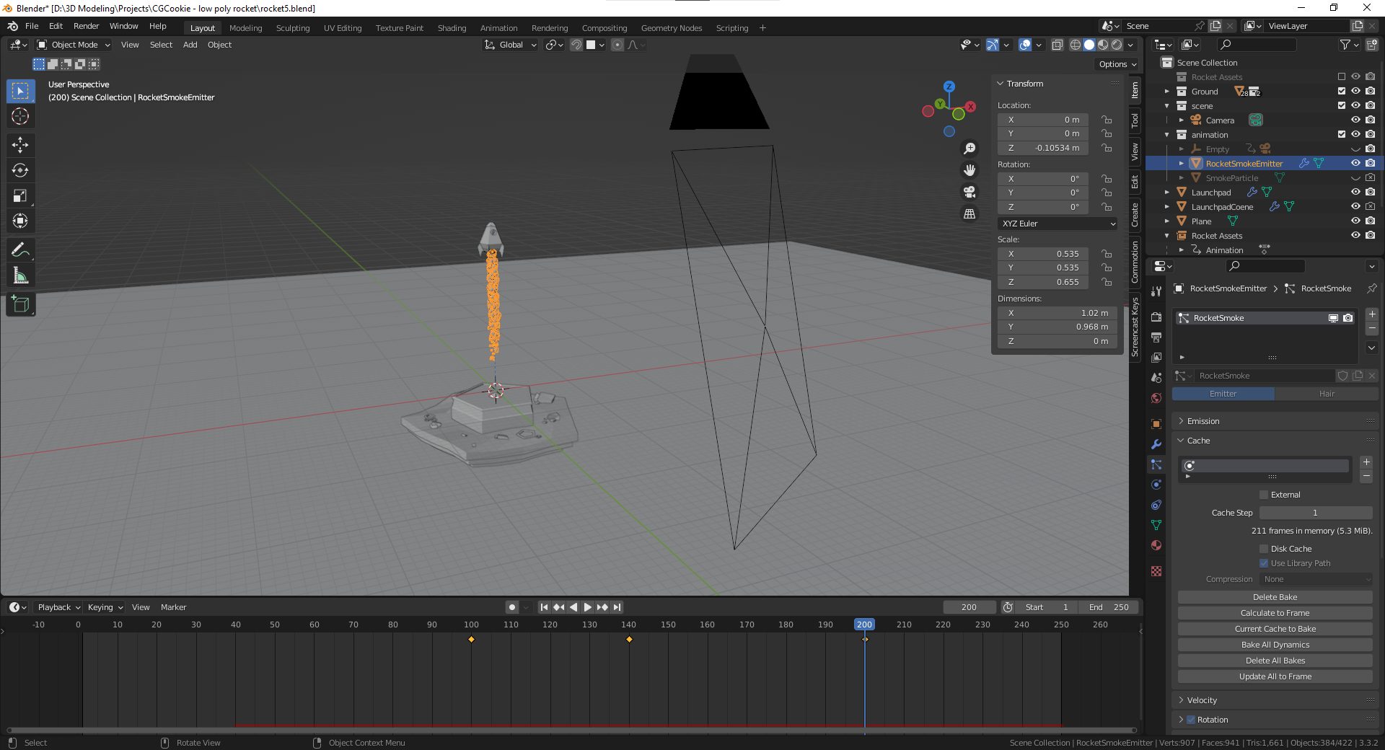Open the Object Mode dropdown
1385x750 pixels.
(74, 45)
